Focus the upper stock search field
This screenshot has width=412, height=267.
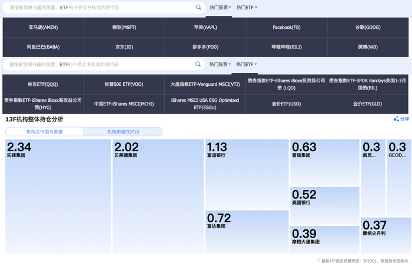click(x=104, y=8)
